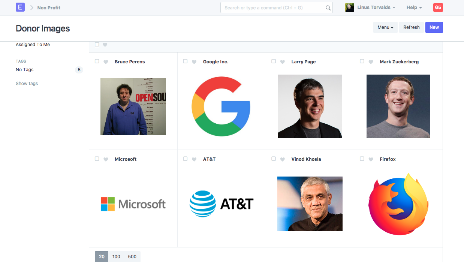Like the AT&T card heart

point(194,159)
